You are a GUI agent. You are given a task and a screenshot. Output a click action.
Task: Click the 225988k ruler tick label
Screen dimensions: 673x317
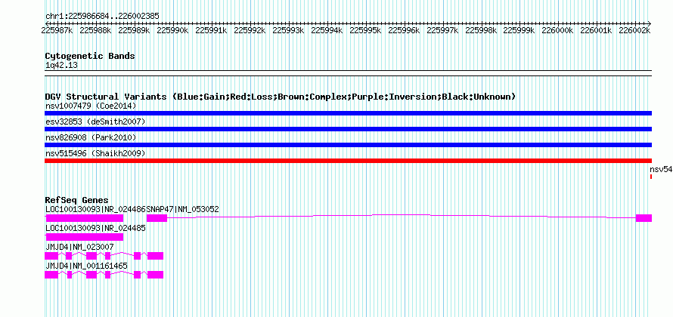[95, 30]
